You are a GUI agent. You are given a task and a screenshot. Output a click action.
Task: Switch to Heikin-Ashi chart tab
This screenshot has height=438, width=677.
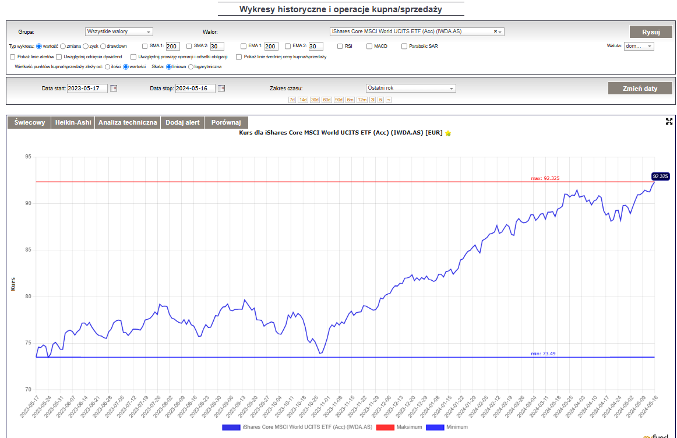click(x=73, y=122)
